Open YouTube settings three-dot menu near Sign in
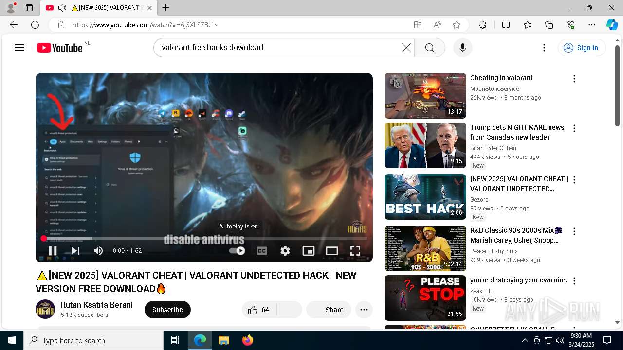Viewport: 623px width, 350px height. pos(544,48)
